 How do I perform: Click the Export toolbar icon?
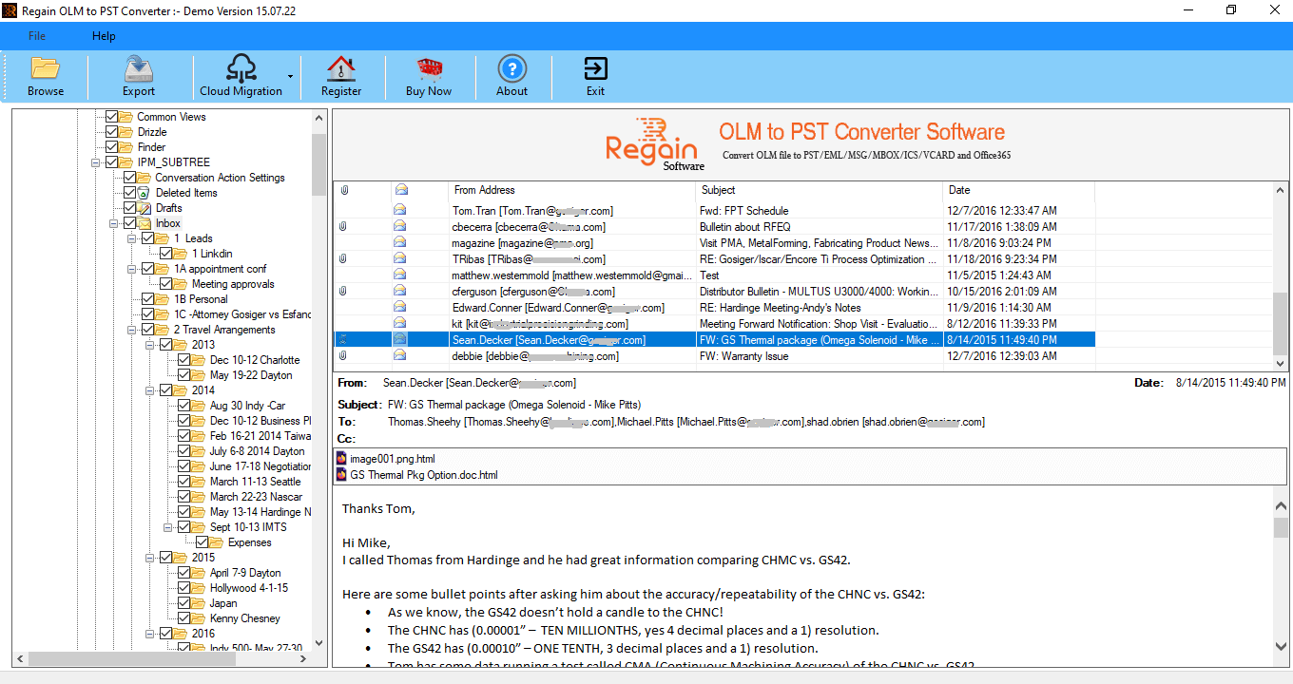(x=138, y=76)
